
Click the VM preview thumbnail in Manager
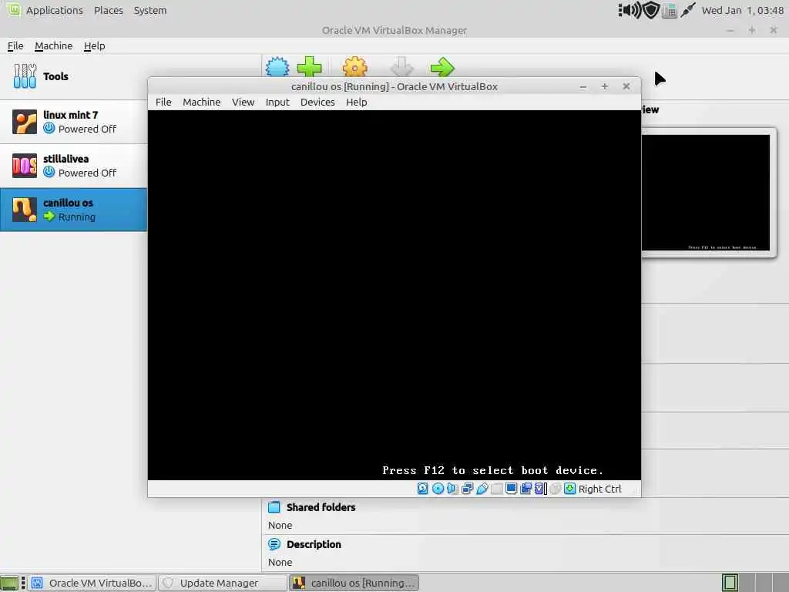pyautogui.click(x=706, y=192)
